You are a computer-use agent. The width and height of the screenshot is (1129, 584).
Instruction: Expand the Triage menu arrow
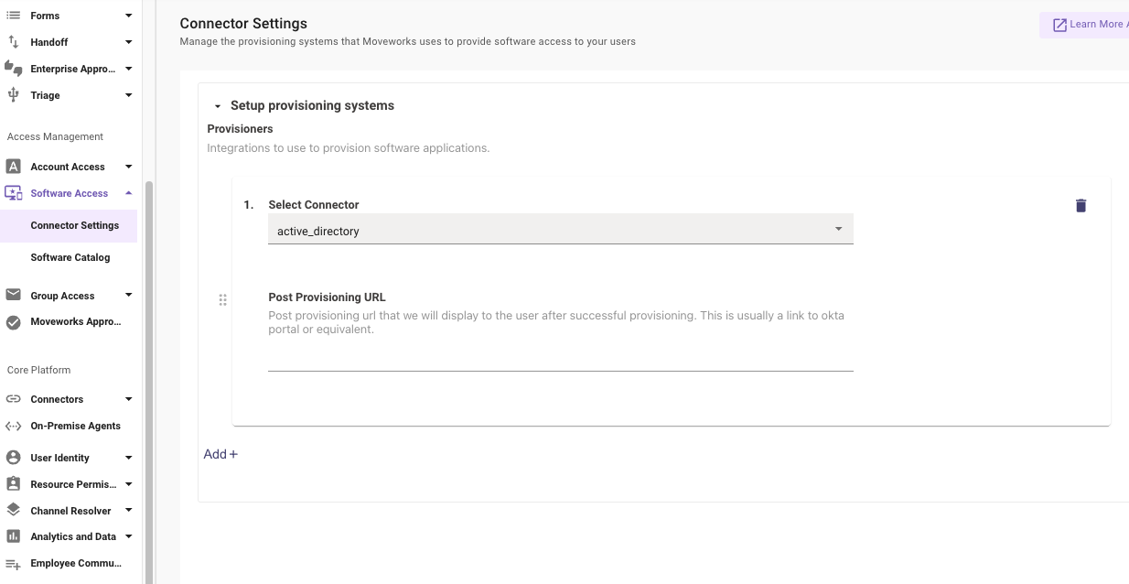click(128, 95)
